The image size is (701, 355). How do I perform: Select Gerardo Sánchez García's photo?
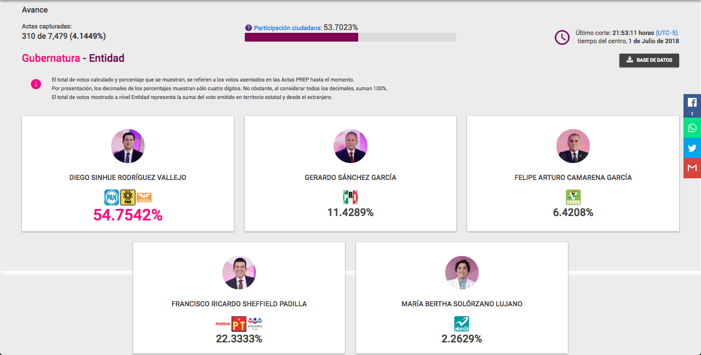[350, 146]
